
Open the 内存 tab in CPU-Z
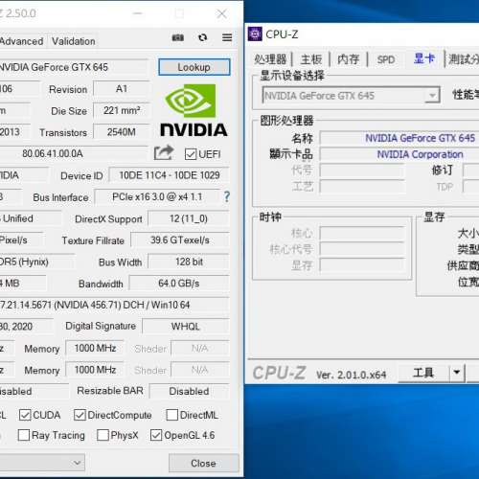coord(349,59)
